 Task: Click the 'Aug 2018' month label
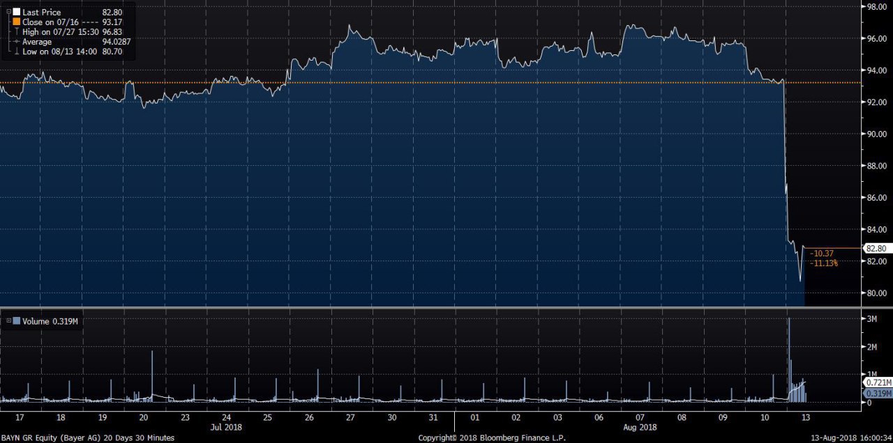640,427
